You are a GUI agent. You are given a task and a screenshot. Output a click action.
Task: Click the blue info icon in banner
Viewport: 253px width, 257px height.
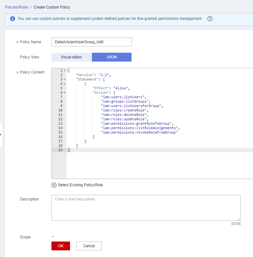[x=13, y=19]
